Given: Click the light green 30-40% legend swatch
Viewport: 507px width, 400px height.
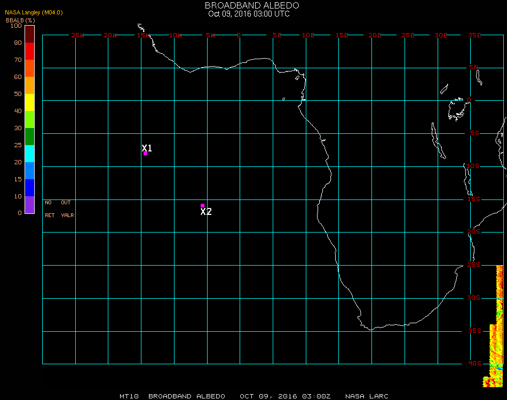Looking at the screenshot, I should click(x=29, y=119).
